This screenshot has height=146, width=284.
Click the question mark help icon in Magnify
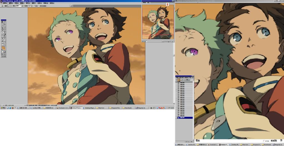(281, 140)
